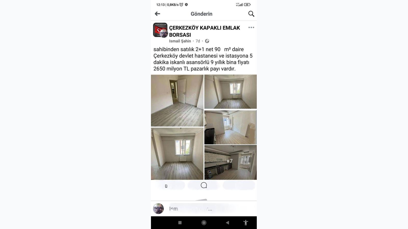Screen dimensions: 408x229
Task: Tap the share button below photos
Action: click(239, 185)
